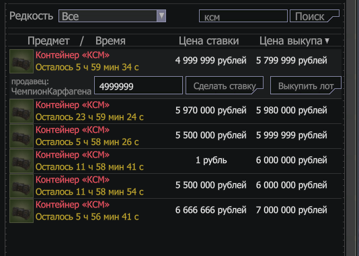Viewport: 359px width, 256px height.
Task: Click container icon of lot ending 5 ч 59 мин 34 с
Action: (22, 61)
